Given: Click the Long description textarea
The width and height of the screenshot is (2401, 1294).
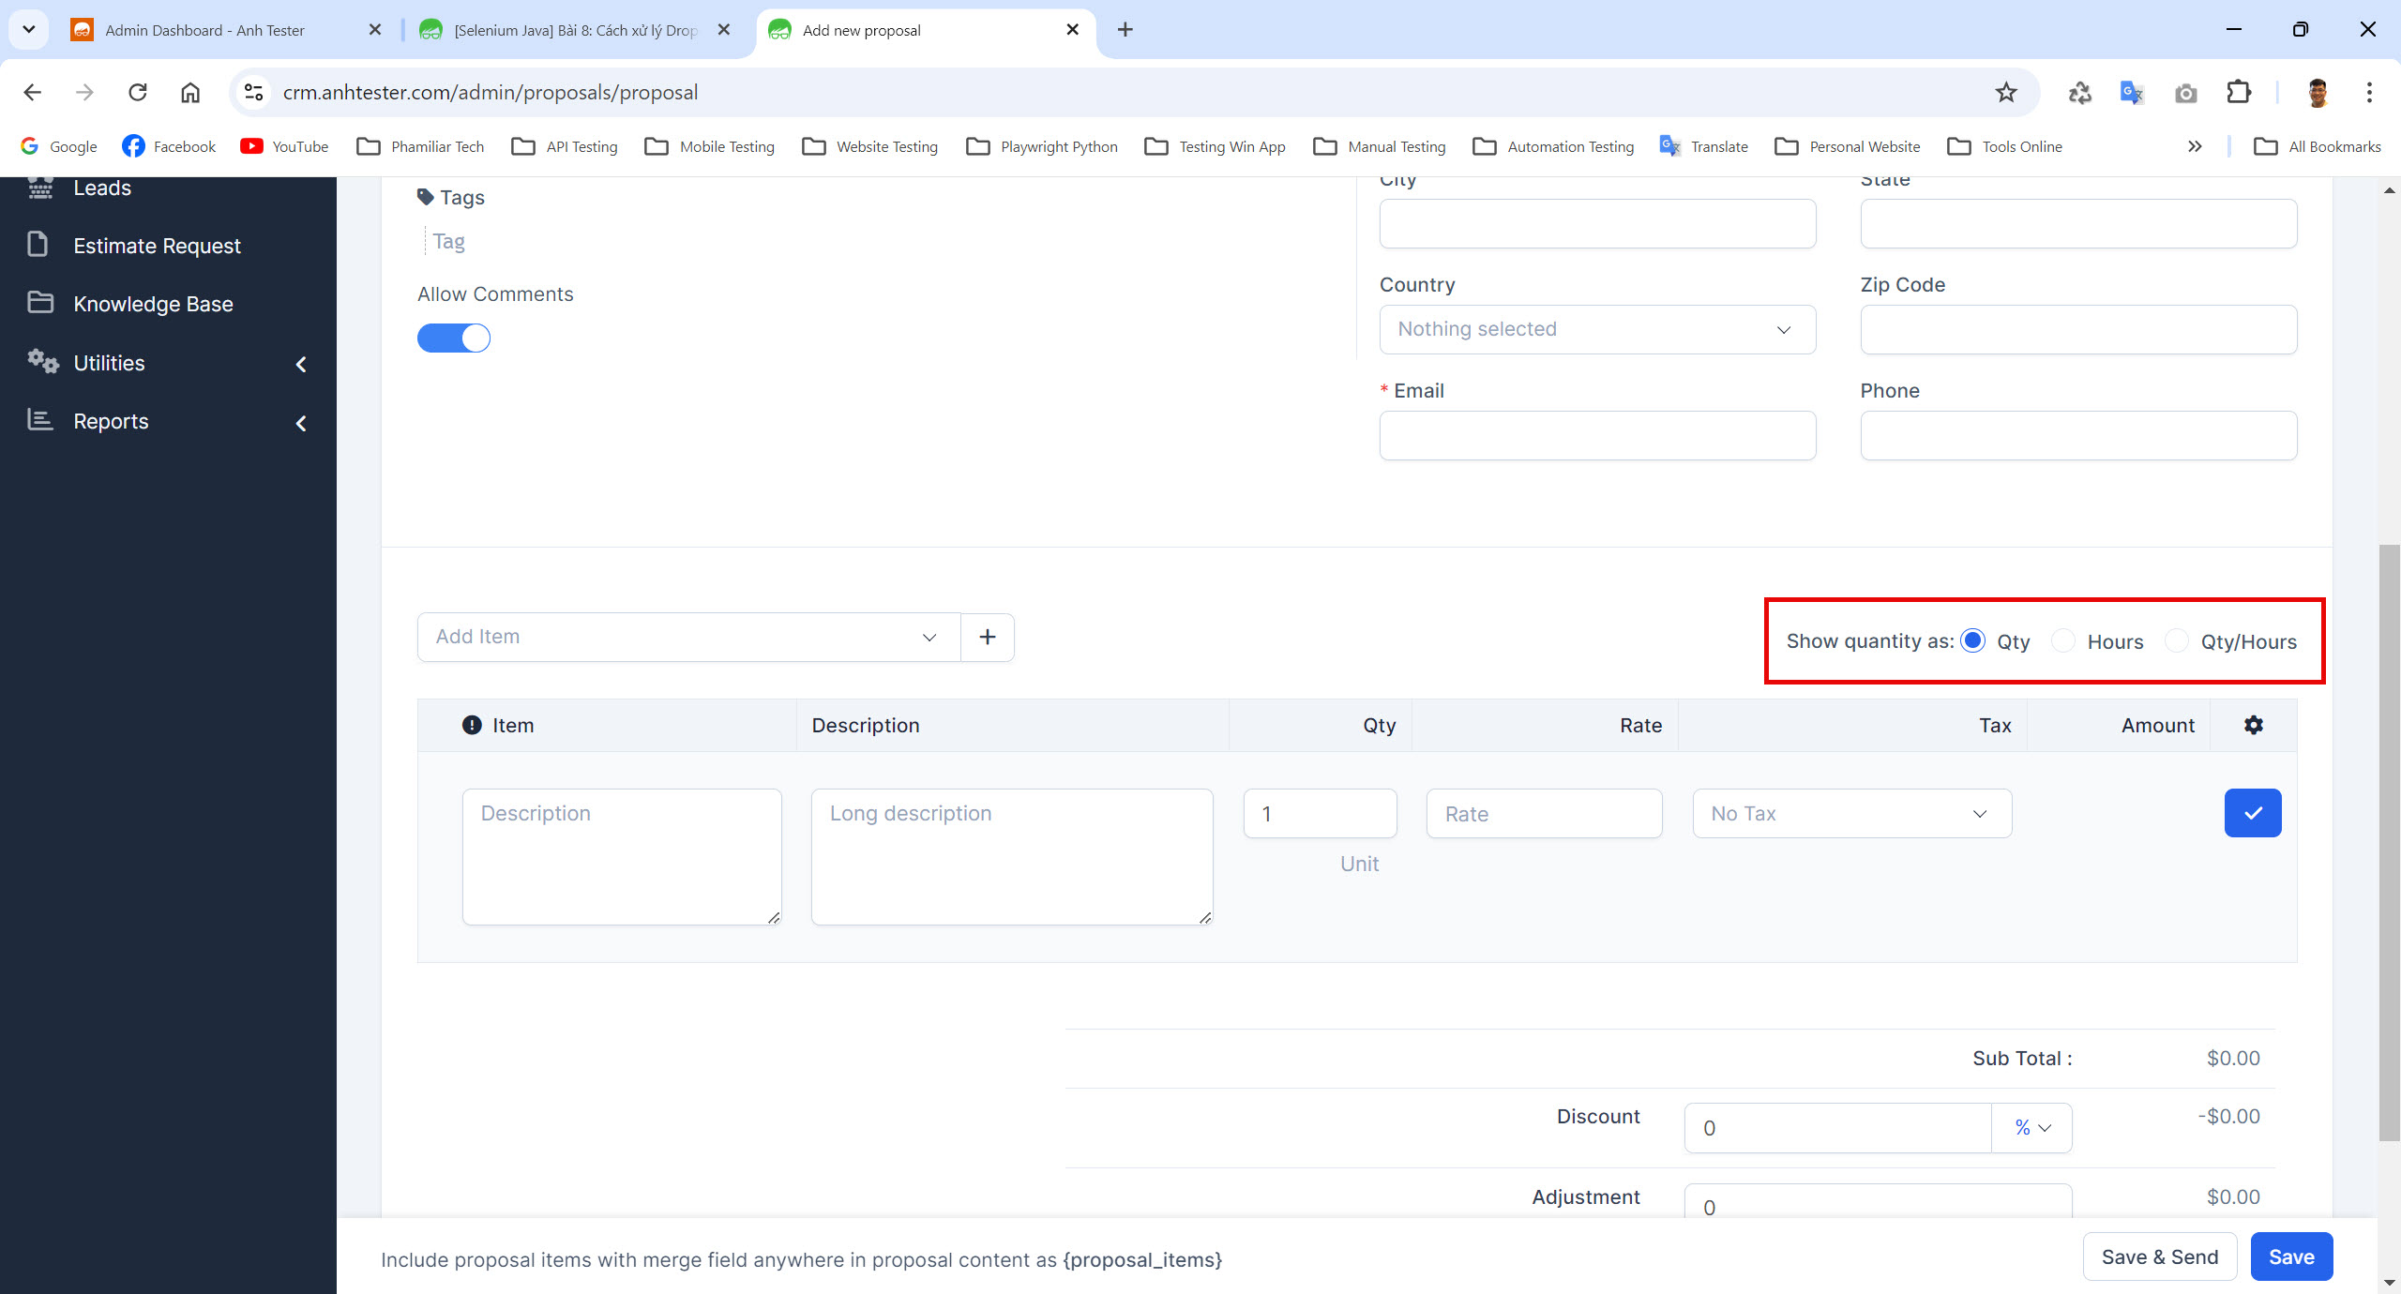Looking at the screenshot, I should tap(1012, 857).
